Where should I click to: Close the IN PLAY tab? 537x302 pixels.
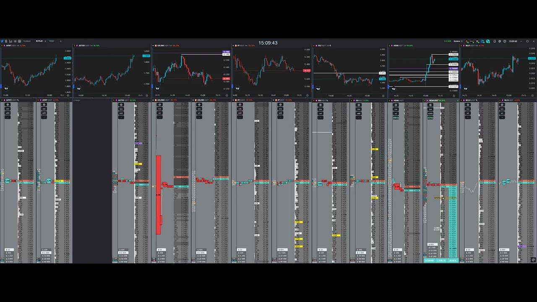click(45, 41)
